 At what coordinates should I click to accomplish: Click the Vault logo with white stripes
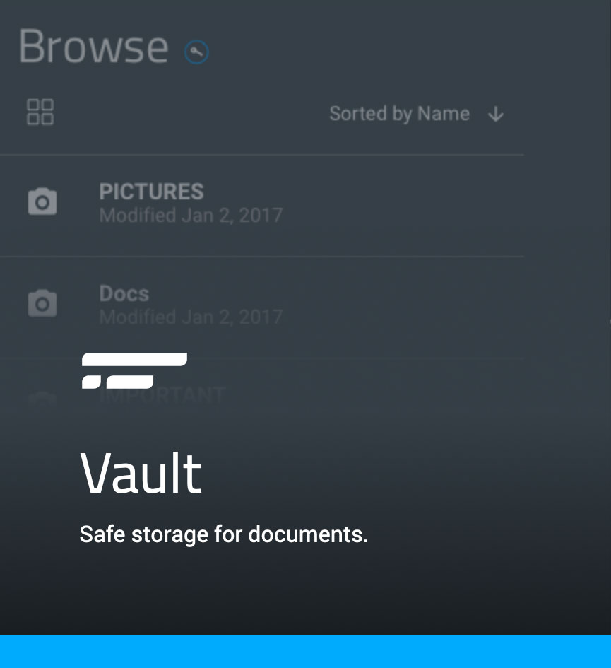click(x=134, y=370)
